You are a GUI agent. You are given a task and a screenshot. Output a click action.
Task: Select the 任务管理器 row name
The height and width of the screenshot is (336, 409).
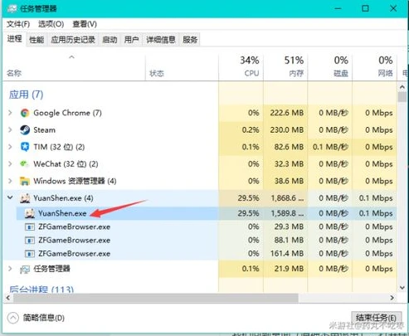[51, 269]
